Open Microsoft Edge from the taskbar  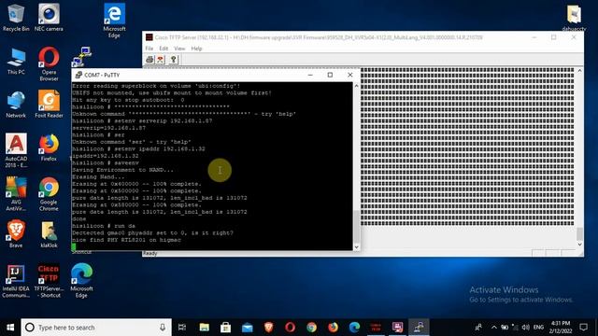coord(354,328)
